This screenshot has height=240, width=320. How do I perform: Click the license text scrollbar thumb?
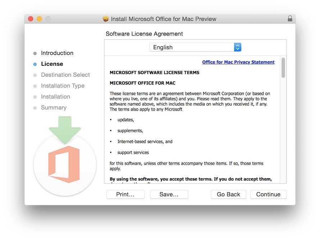(283, 68)
